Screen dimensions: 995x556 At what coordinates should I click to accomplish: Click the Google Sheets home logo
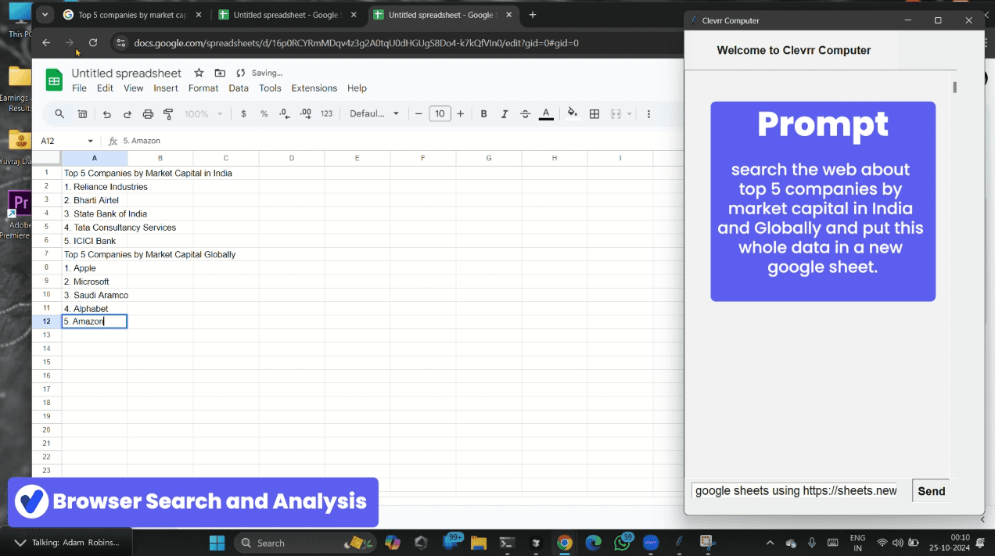coord(53,80)
